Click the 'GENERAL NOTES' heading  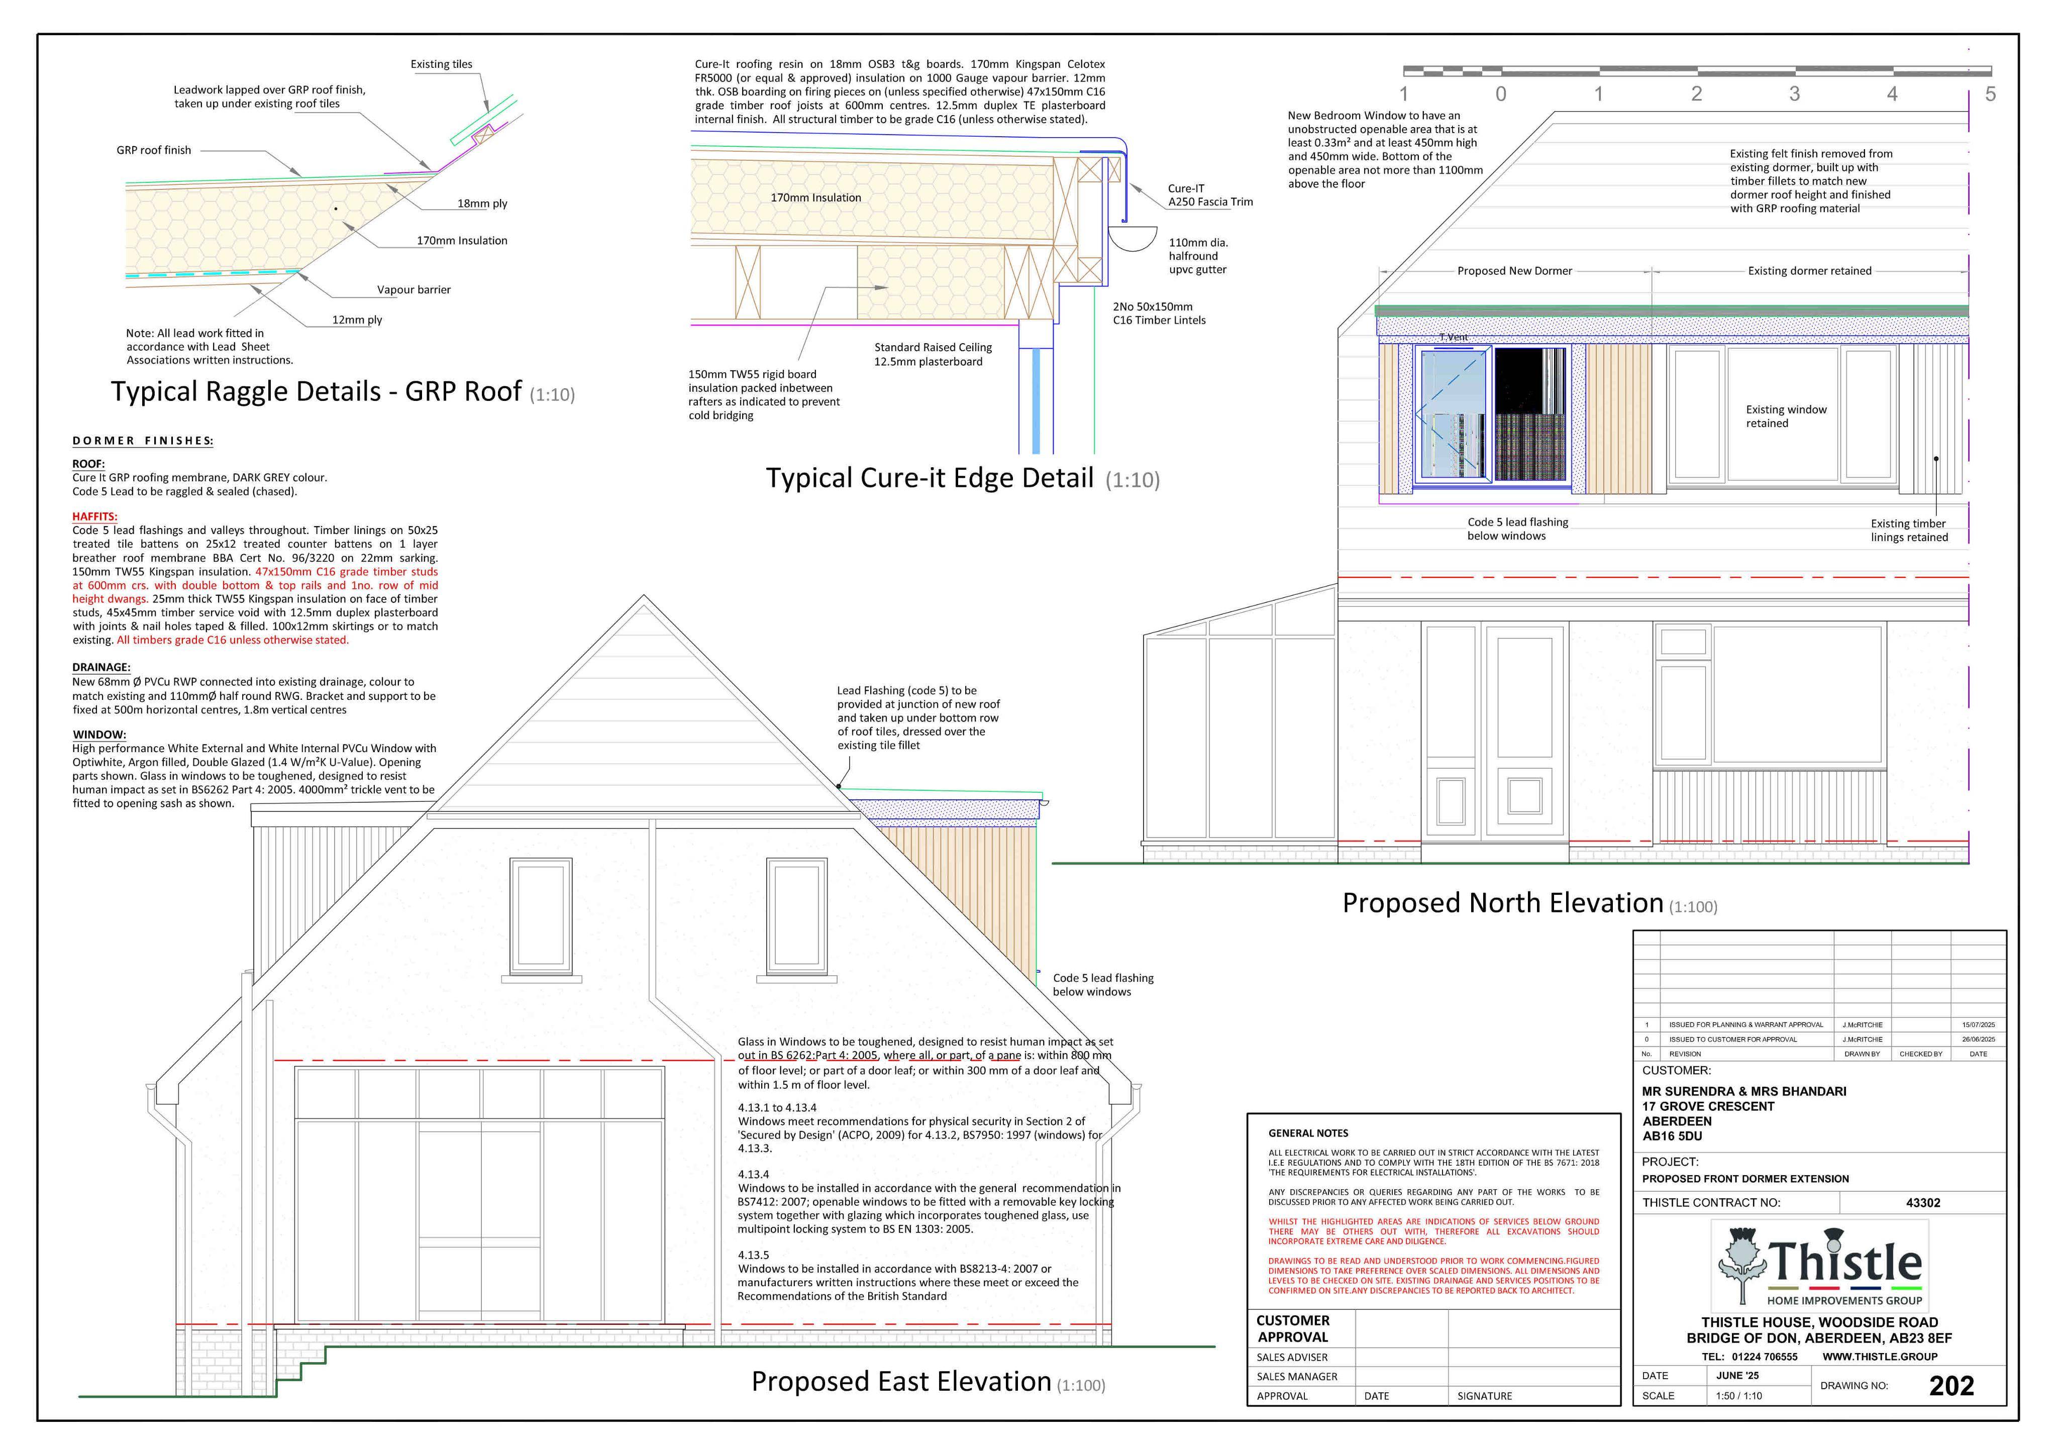[1308, 1134]
